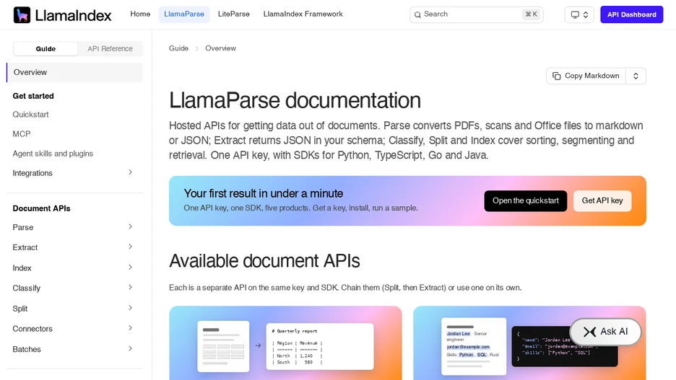Click the Connectors sidebar item label
Viewport: 676px width, 380px height.
pos(32,329)
